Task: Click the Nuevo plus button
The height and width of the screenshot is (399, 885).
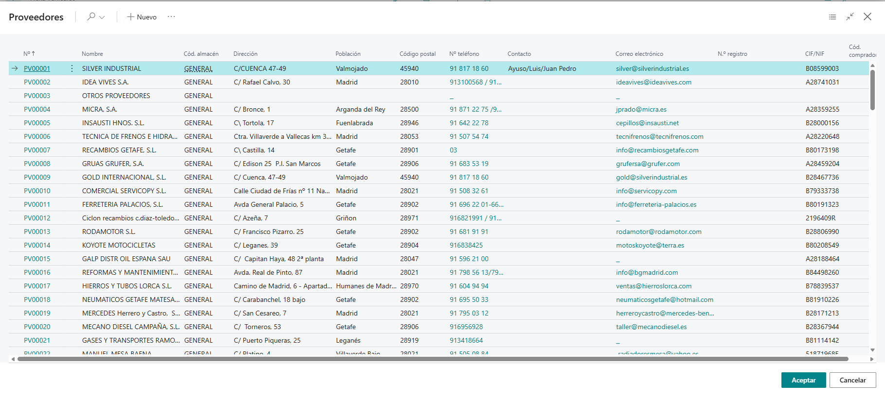Action: [x=142, y=17]
